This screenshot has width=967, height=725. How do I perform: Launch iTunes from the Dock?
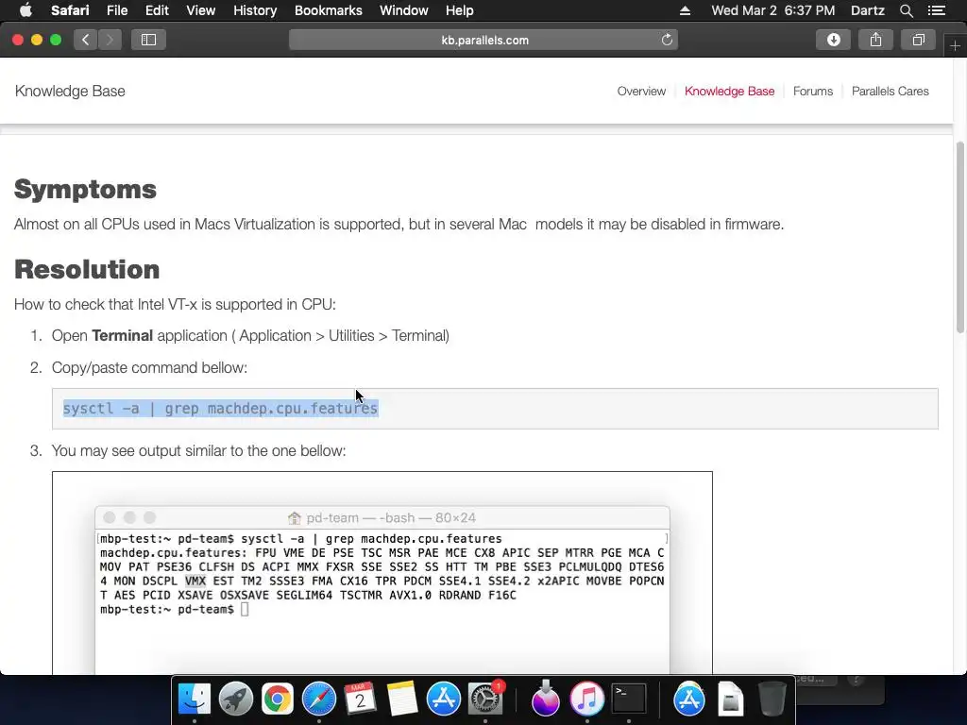point(587,700)
